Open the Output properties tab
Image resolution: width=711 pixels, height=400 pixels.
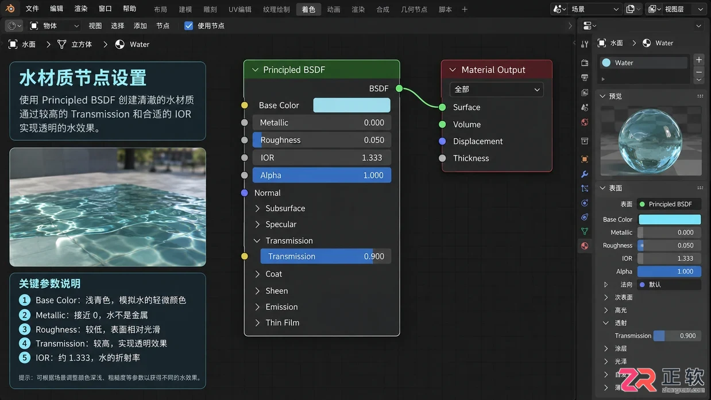point(585,77)
